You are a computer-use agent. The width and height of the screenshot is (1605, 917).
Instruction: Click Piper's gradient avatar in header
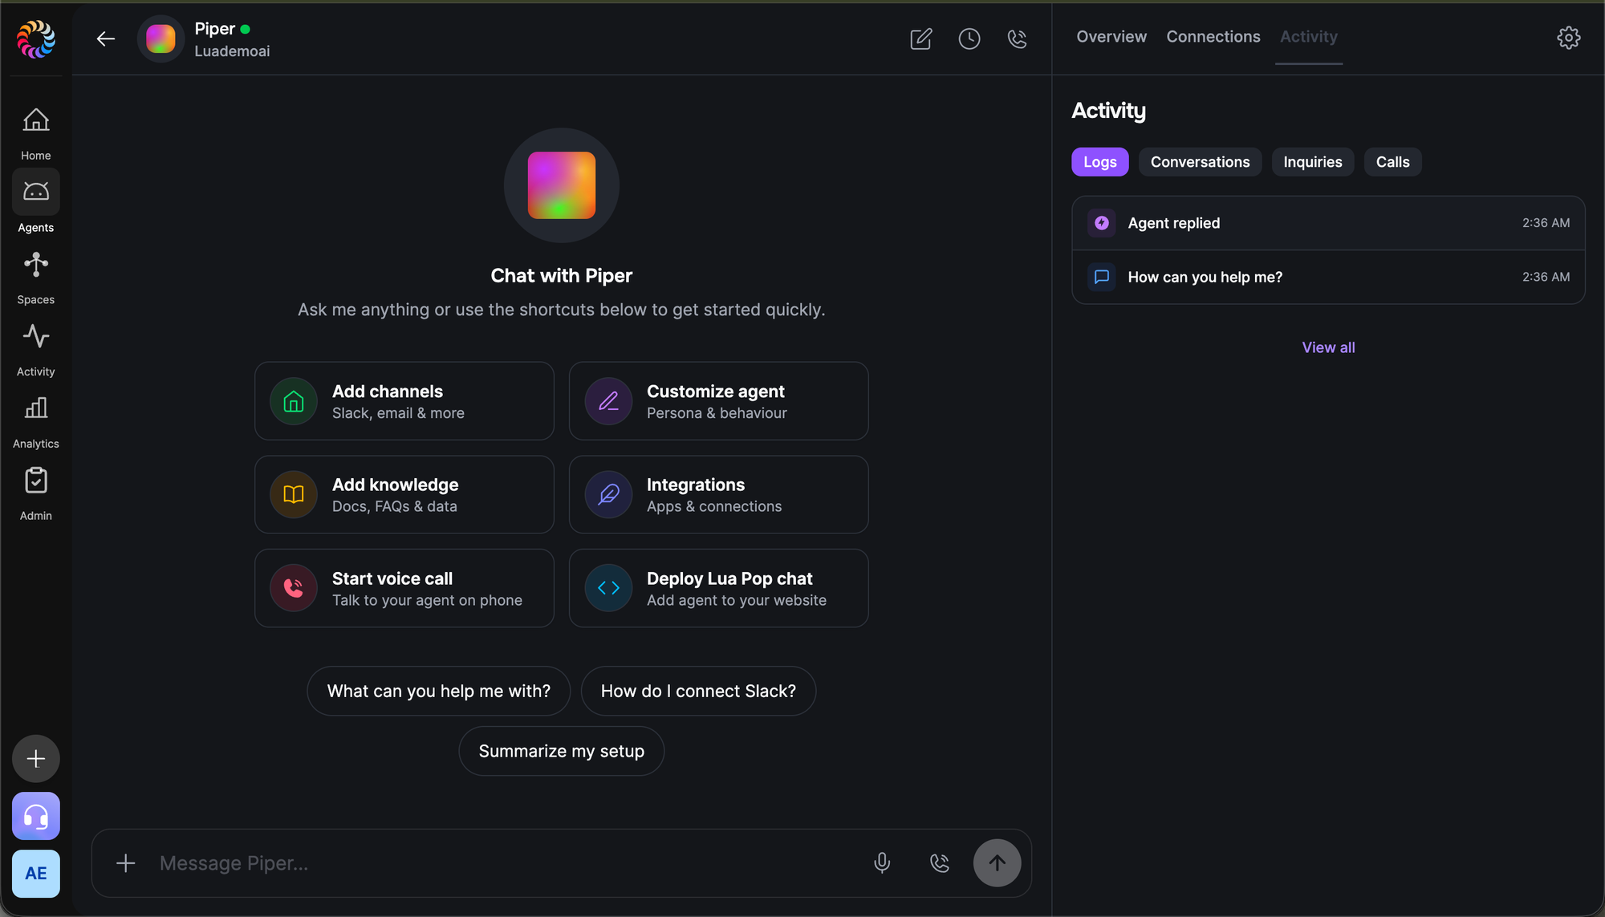tap(160, 39)
